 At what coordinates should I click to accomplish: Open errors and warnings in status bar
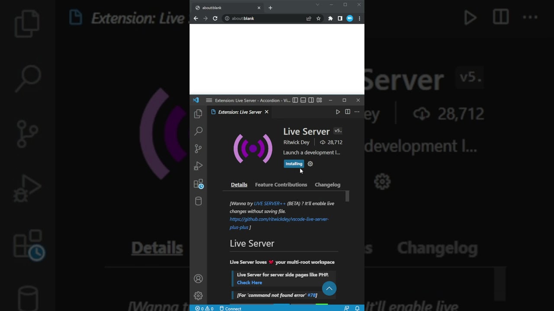click(204, 308)
